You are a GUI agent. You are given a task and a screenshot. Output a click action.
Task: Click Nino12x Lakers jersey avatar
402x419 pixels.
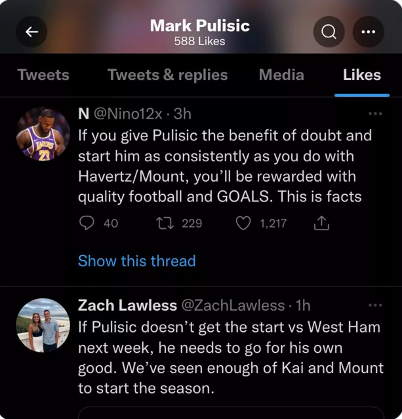43,135
